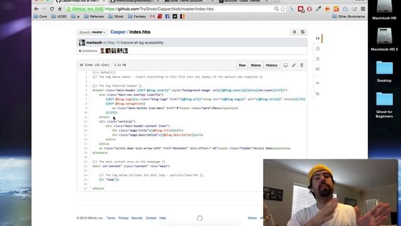
Task: Open the Branch: master dropdown
Action: (x=92, y=32)
